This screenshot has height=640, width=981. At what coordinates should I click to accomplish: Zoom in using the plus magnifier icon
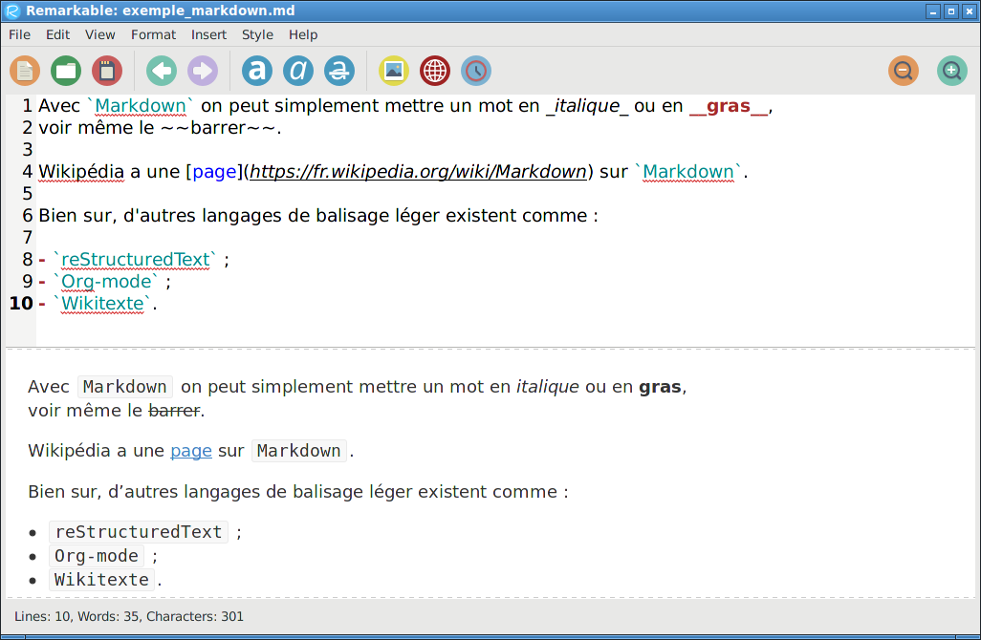pos(951,71)
